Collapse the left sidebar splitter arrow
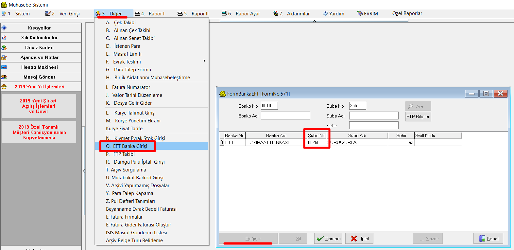 click(x=84, y=171)
